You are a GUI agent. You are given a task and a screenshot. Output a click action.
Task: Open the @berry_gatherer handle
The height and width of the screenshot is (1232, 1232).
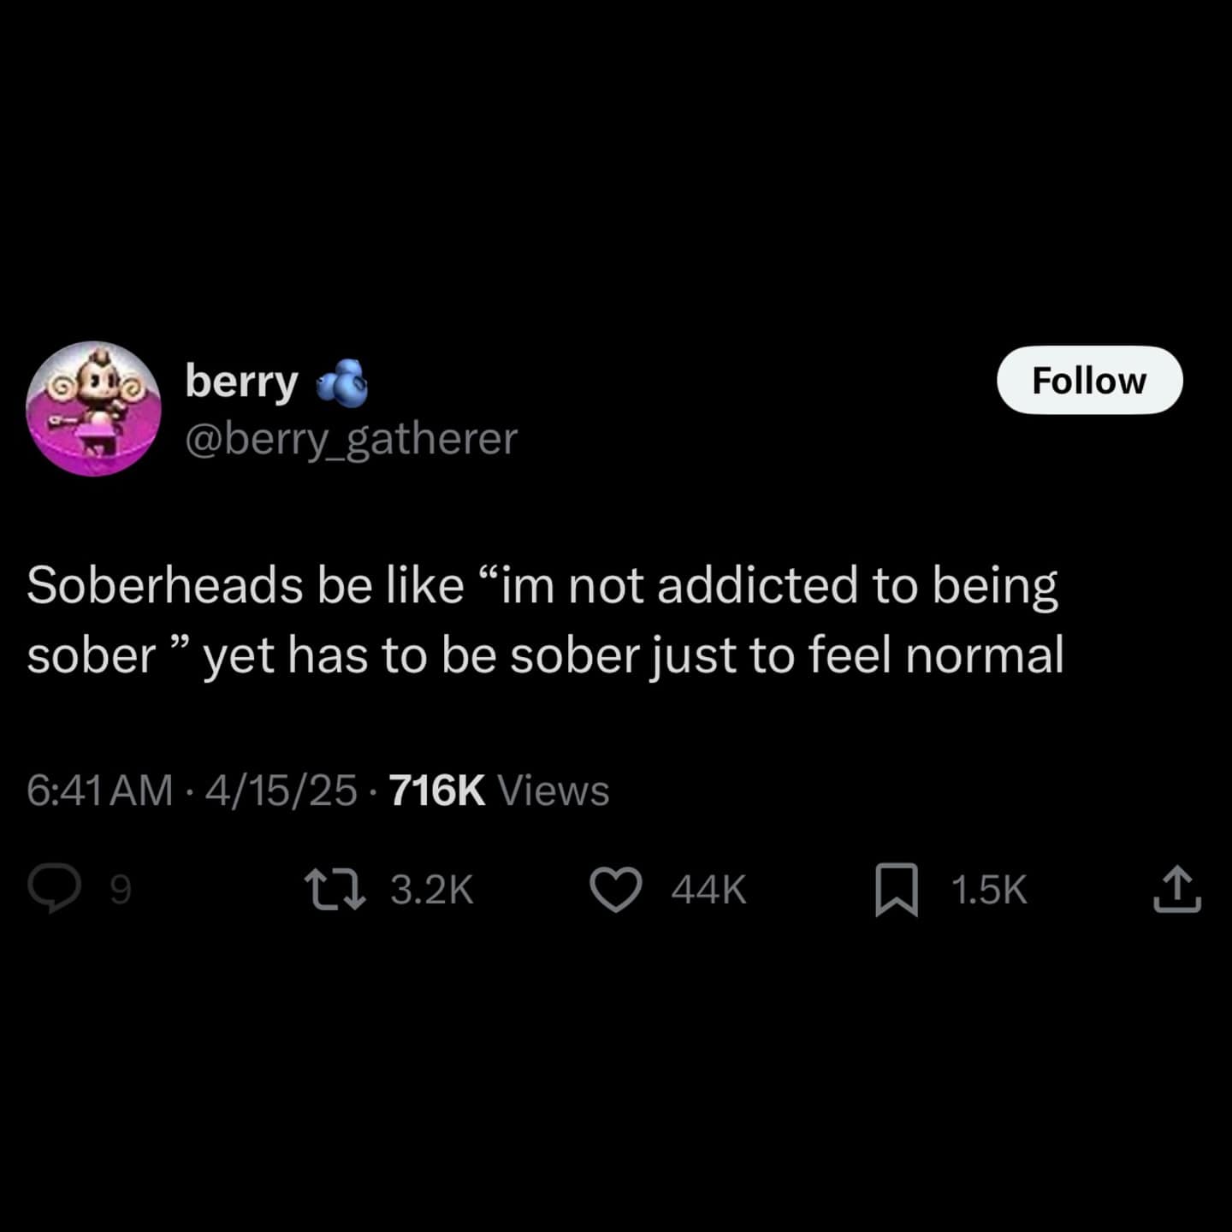coord(352,439)
